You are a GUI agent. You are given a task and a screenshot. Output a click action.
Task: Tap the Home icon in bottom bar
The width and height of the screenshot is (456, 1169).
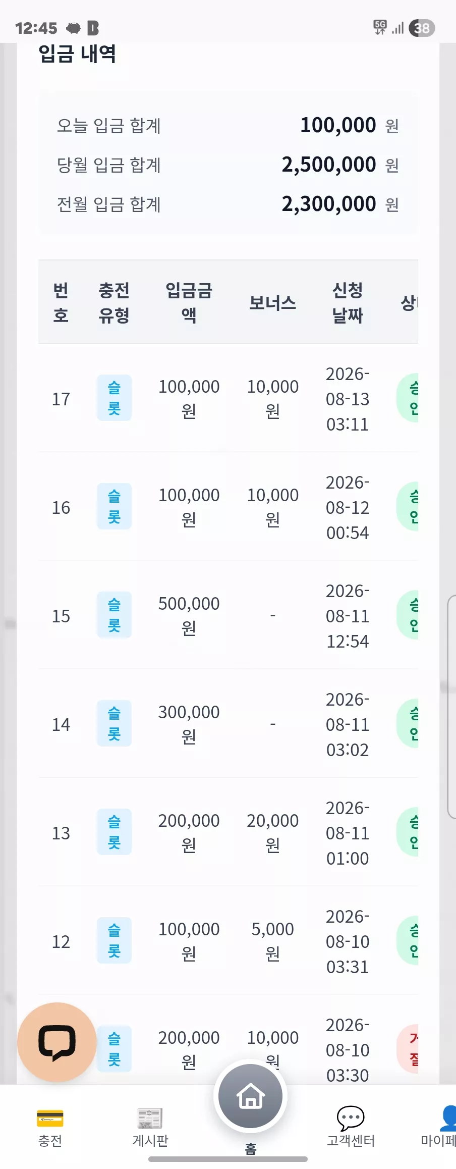pos(251,1095)
